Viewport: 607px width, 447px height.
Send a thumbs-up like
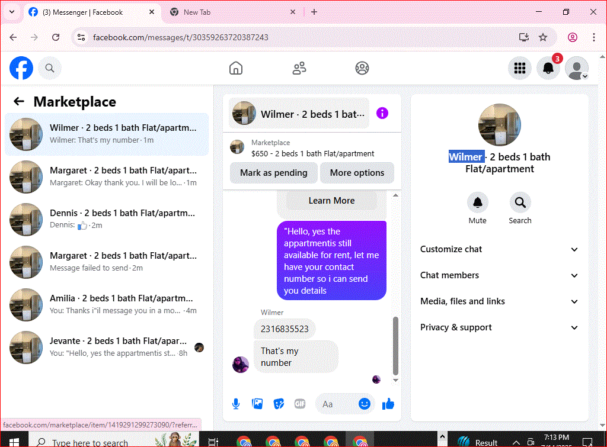388,404
